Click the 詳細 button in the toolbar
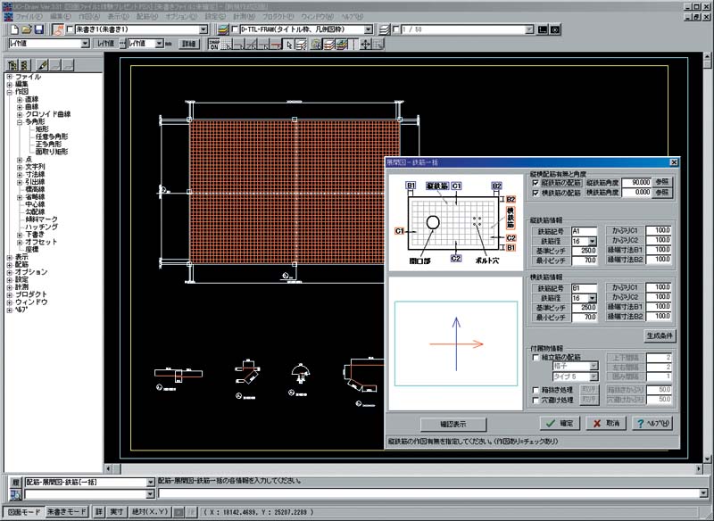The image size is (714, 521). click(x=188, y=43)
